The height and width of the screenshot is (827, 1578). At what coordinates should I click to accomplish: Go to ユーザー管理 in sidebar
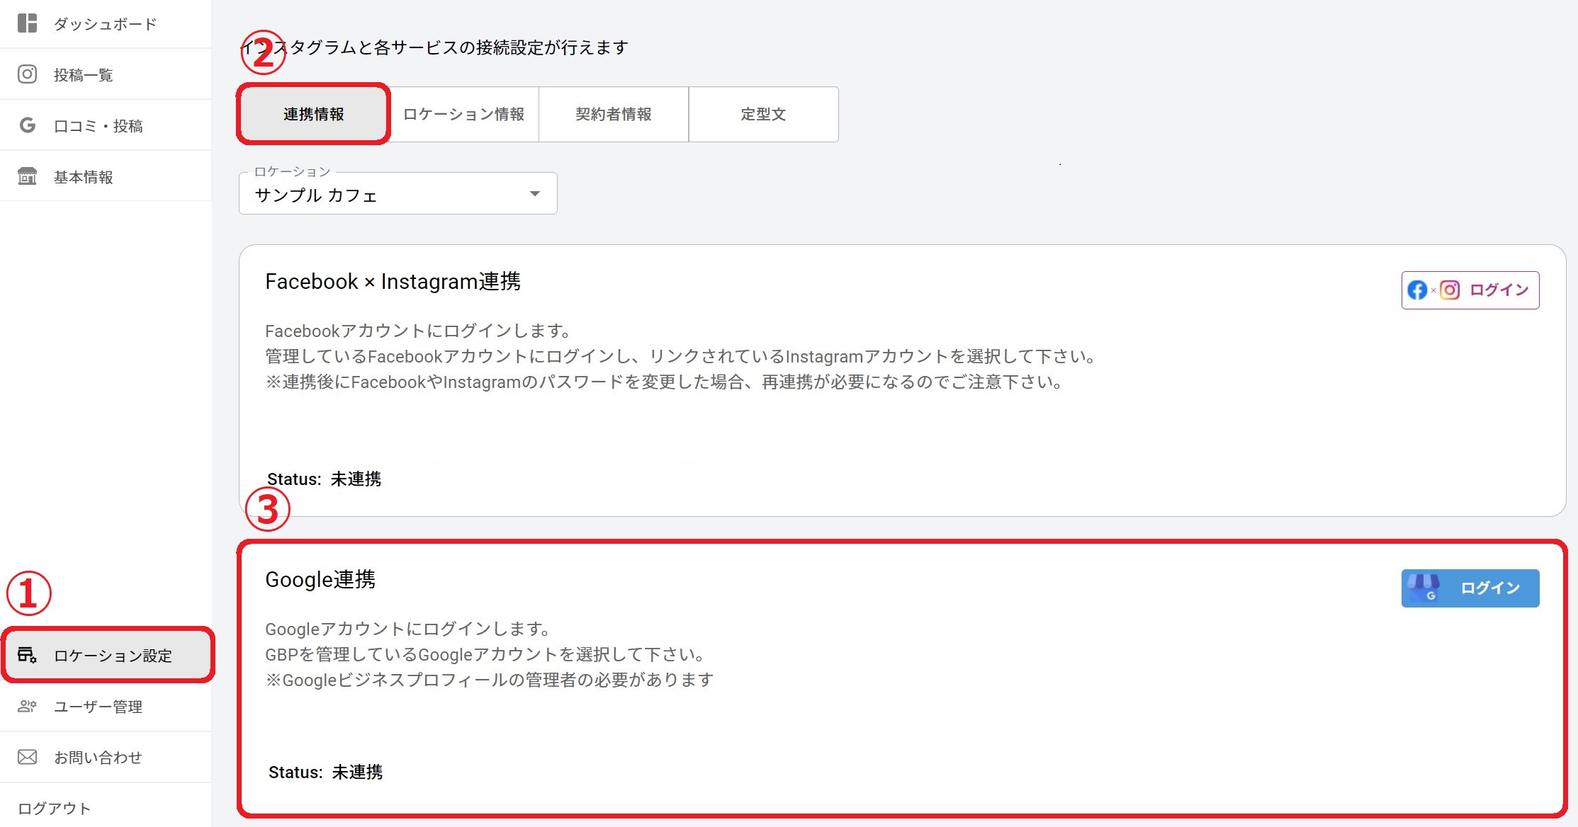coord(98,707)
